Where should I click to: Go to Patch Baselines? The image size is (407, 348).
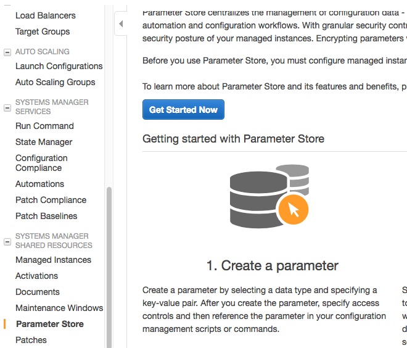pyautogui.click(x=46, y=216)
